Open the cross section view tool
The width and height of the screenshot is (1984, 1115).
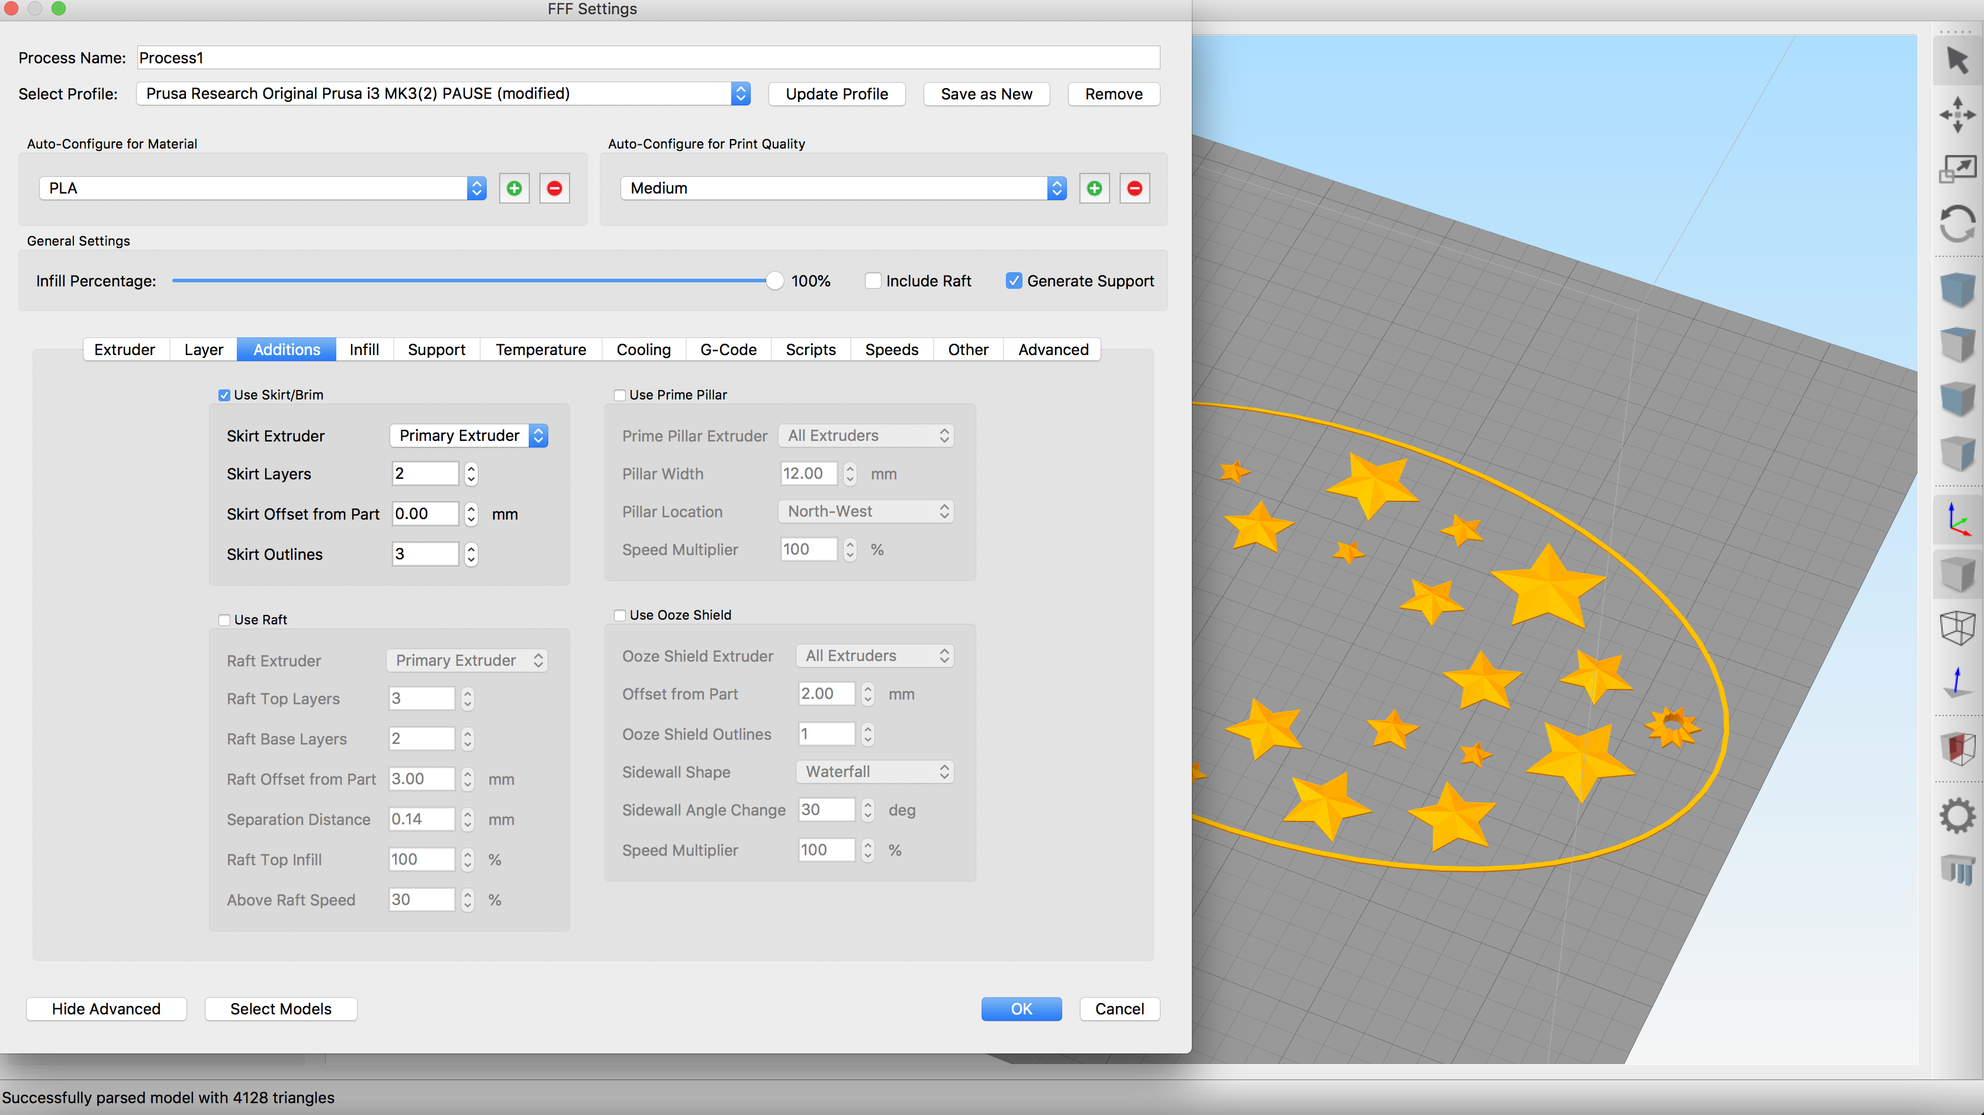pyautogui.click(x=1957, y=747)
